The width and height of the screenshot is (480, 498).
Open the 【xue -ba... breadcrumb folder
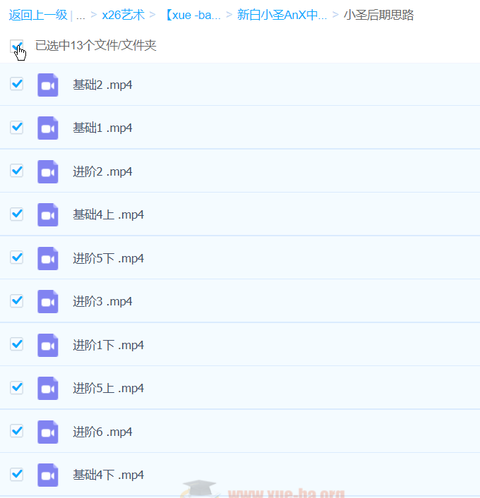tap(192, 16)
